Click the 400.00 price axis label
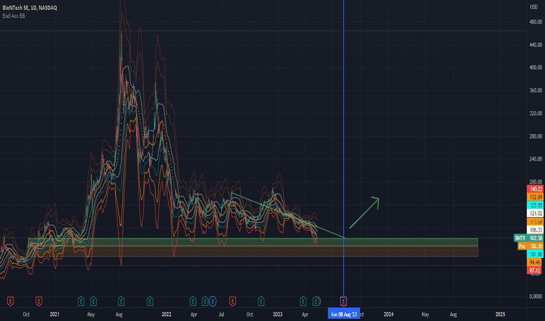This screenshot has width=545, height=321. coord(535,67)
